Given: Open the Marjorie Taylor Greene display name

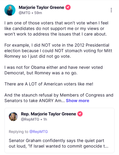Looking at the screenshot, I should pyautogui.click(x=41, y=7).
